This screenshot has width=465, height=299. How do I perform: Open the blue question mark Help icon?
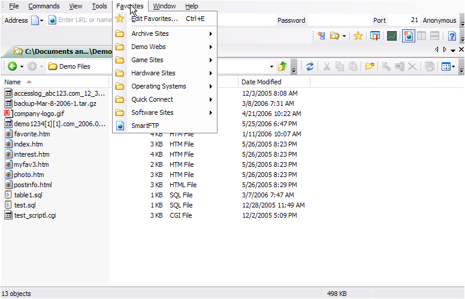coord(452,36)
